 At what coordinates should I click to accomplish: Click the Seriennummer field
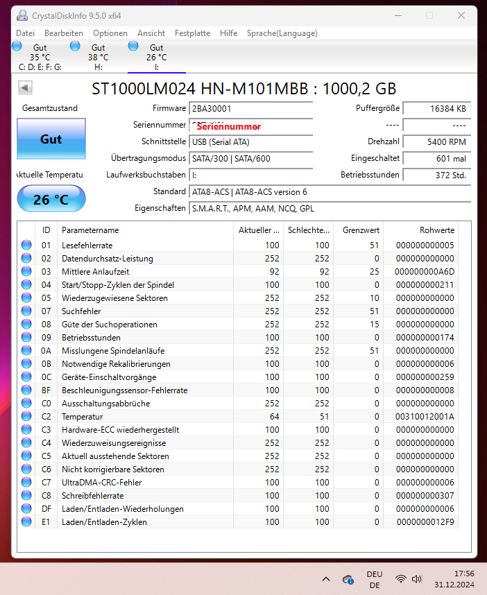(251, 126)
